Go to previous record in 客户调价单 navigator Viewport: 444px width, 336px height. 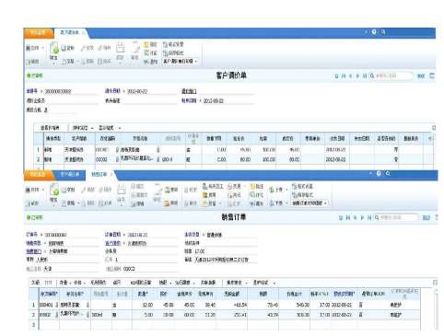pos(350,75)
